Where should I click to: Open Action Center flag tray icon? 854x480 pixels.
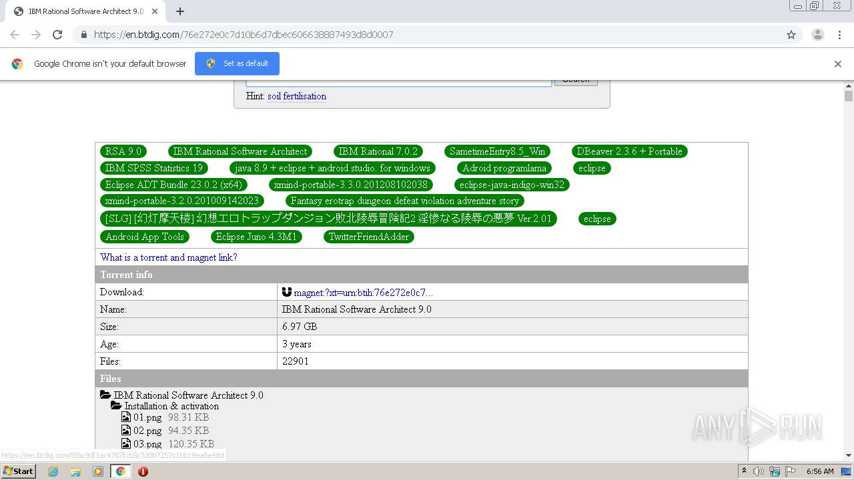pyautogui.click(x=791, y=471)
